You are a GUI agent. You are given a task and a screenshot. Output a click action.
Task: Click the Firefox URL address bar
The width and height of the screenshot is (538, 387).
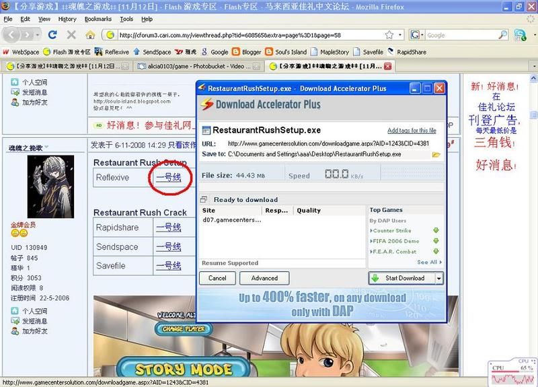click(x=256, y=35)
